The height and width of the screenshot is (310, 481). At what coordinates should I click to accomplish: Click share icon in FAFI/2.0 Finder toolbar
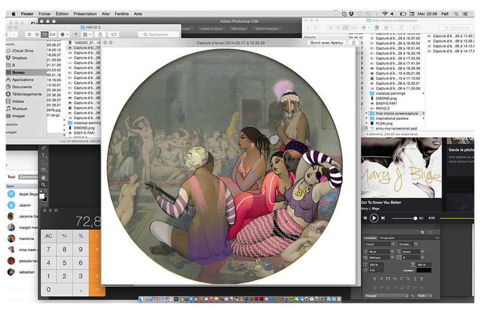tap(100, 35)
